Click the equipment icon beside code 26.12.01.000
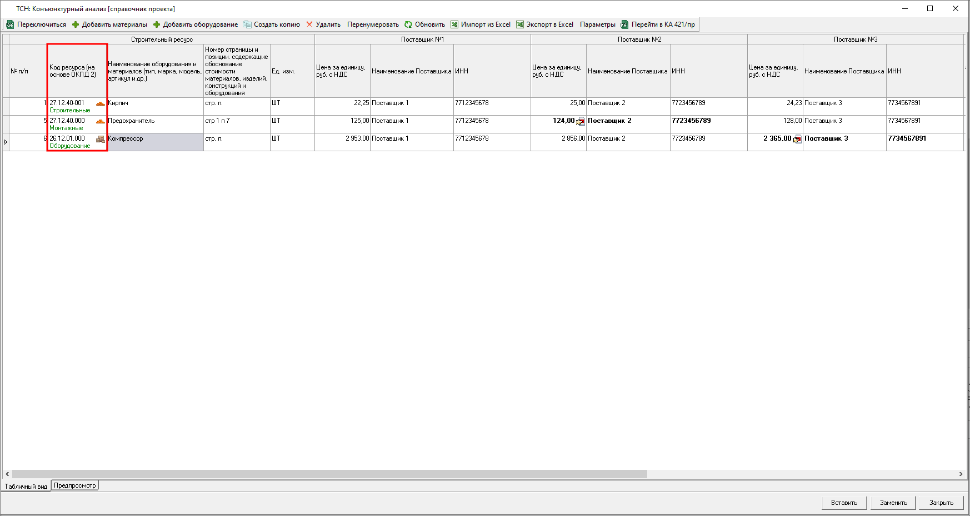Viewport: 970px width, 516px height. click(101, 139)
